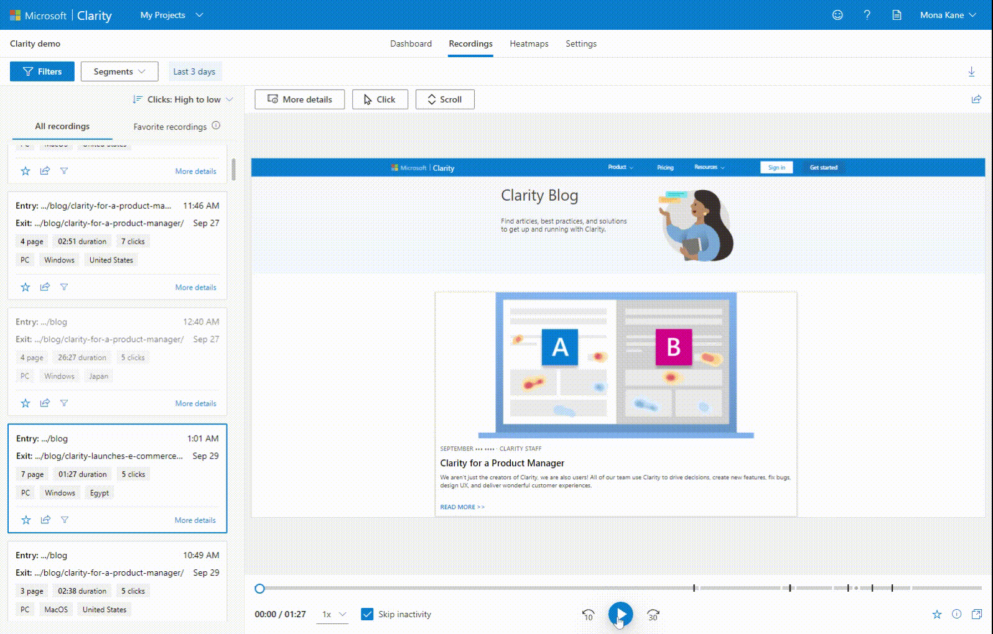The width and height of the screenshot is (993, 634).
Task: Share recording using top-right share icon
Action: 976,99
